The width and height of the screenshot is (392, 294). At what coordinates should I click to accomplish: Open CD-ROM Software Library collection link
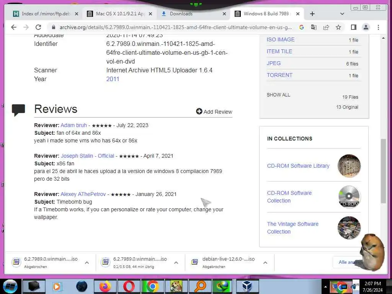(298, 166)
